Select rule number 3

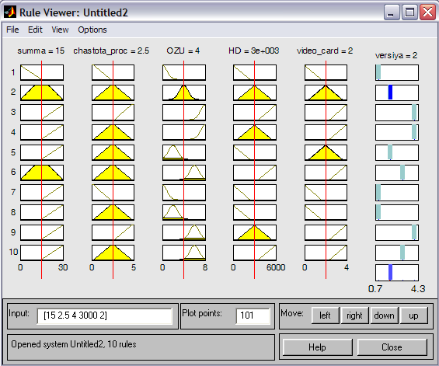click(13, 112)
